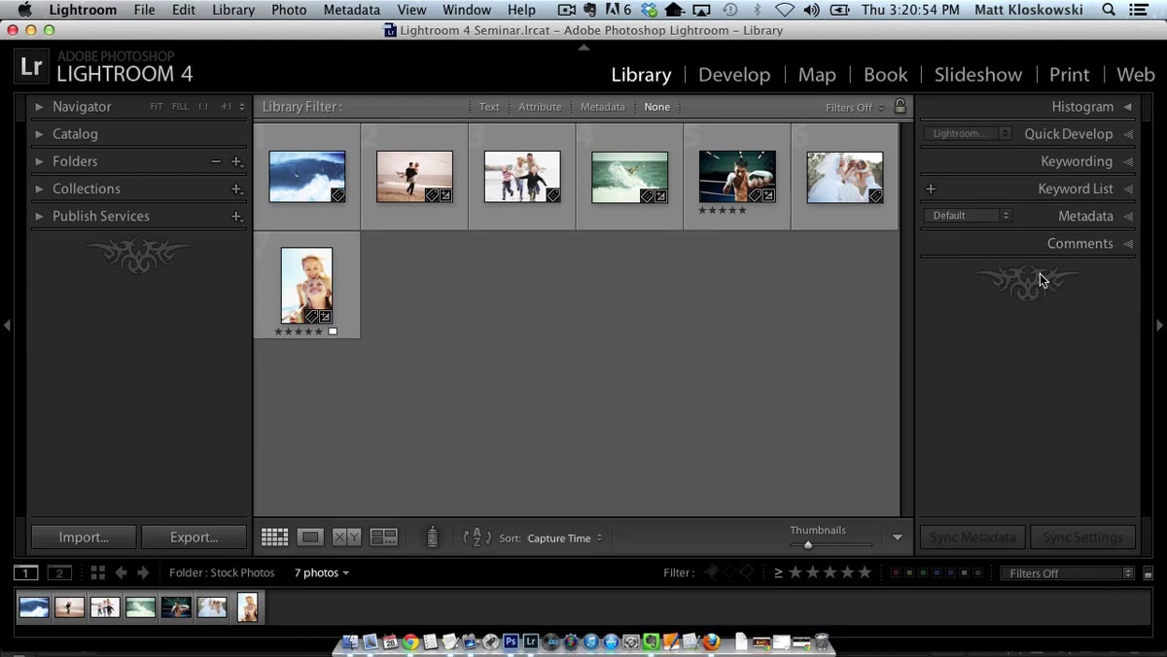Open Photoshop from the Dock

(511, 641)
